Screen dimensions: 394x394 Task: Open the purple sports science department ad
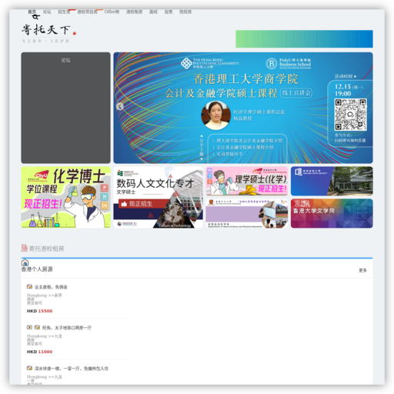tap(247, 213)
